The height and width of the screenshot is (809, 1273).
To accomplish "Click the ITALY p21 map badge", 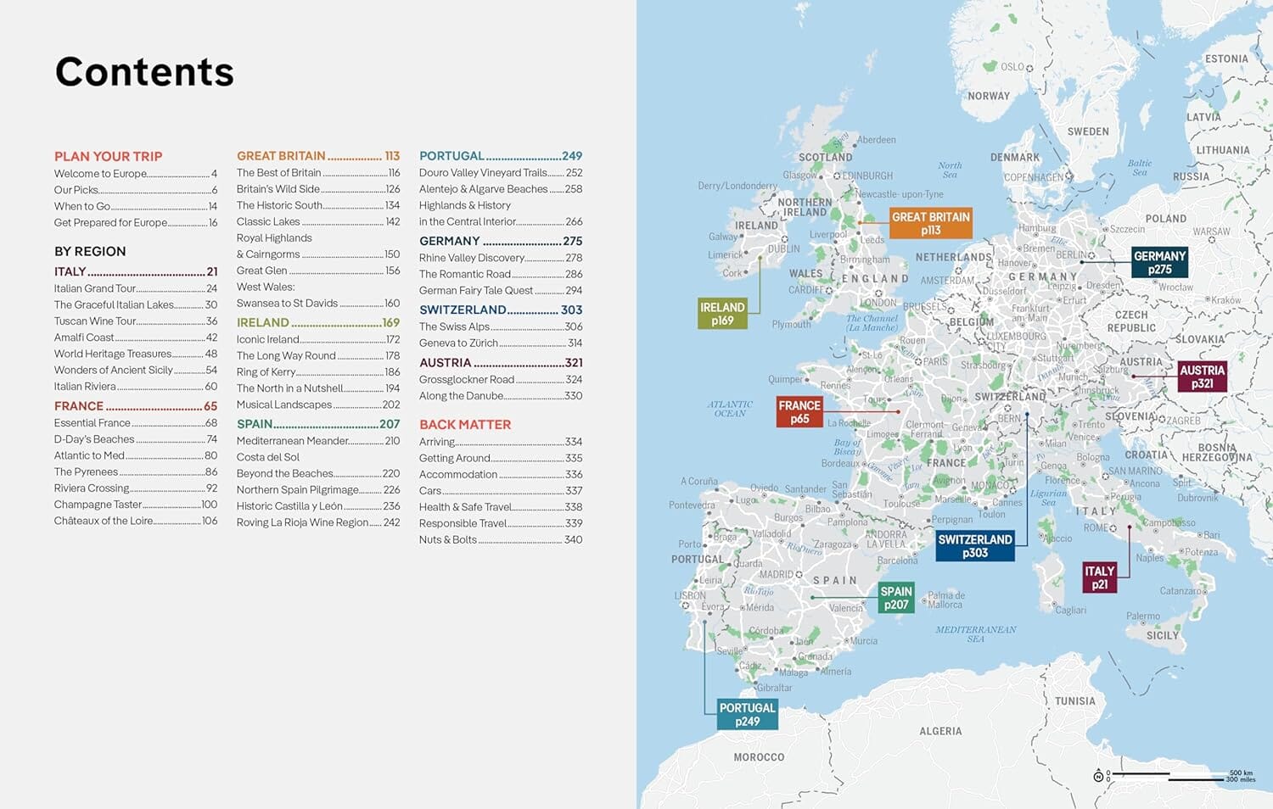I will tap(1100, 577).
